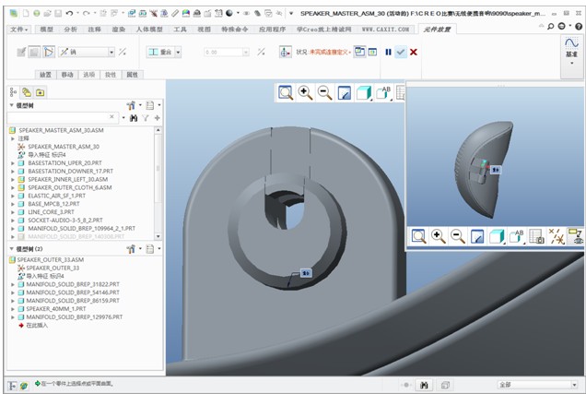The width and height of the screenshot is (586, 394).
Task: Open model tree settings dropdown in first panel
Action: tap(133, 105)
